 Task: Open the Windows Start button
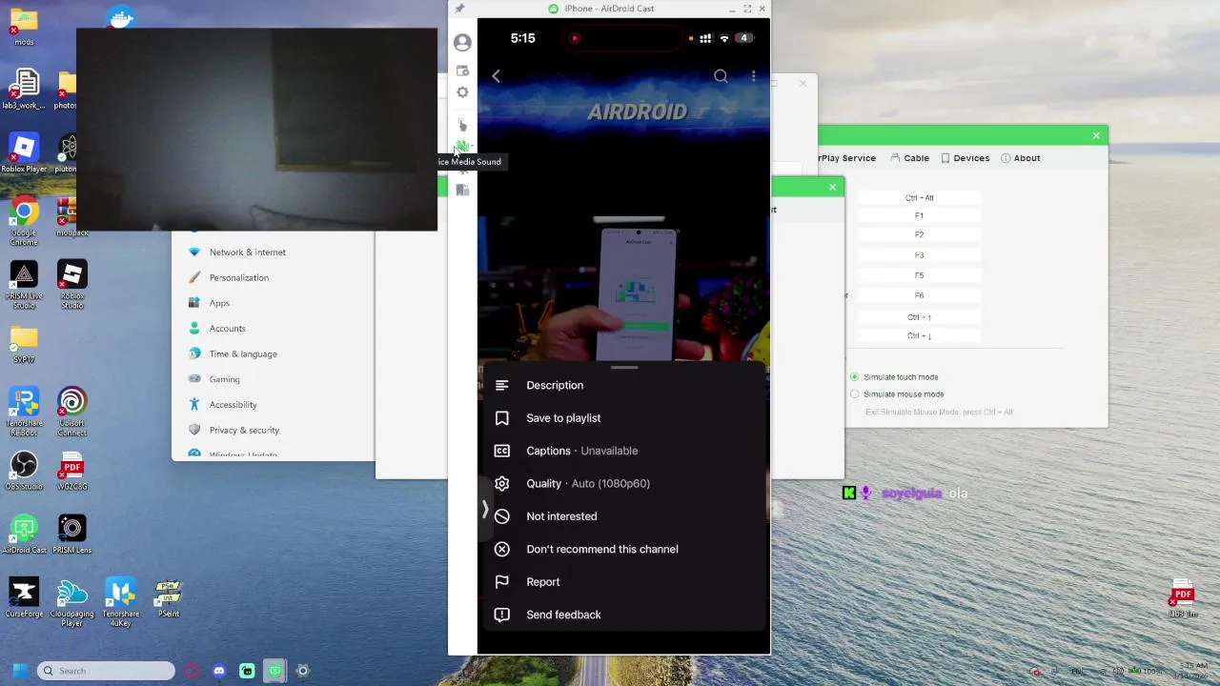point(21,671)
